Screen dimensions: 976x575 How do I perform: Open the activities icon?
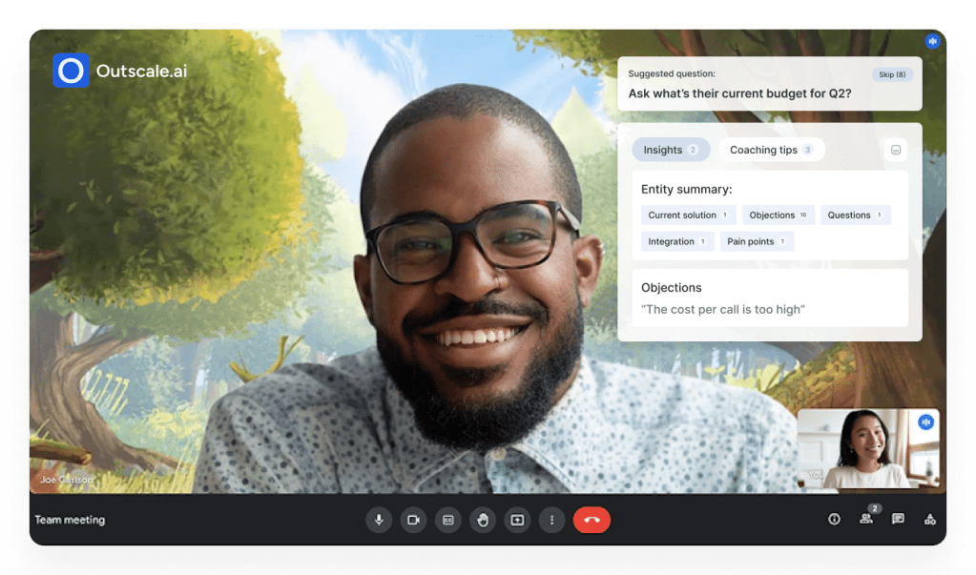(929, 520)
